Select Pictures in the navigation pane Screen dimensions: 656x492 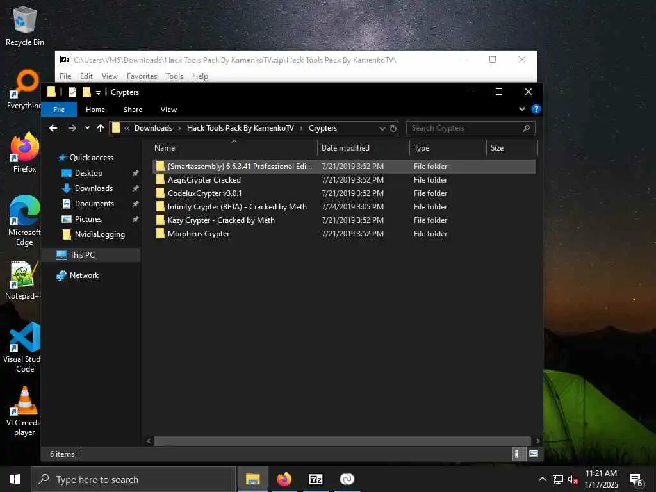88,219
